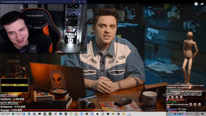Click the dark hexagon taskbar icon
The width and height of the screenshot is (206, 116).
click(x=108, y=114)
